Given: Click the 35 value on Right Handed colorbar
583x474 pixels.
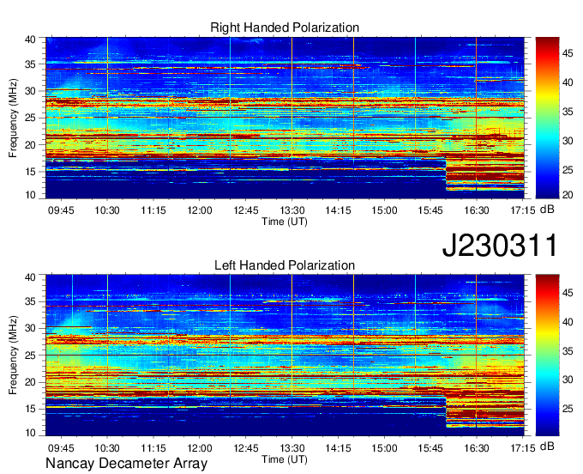Looking at the screenshot, I should pyautogui.click(x=568, y=112).
